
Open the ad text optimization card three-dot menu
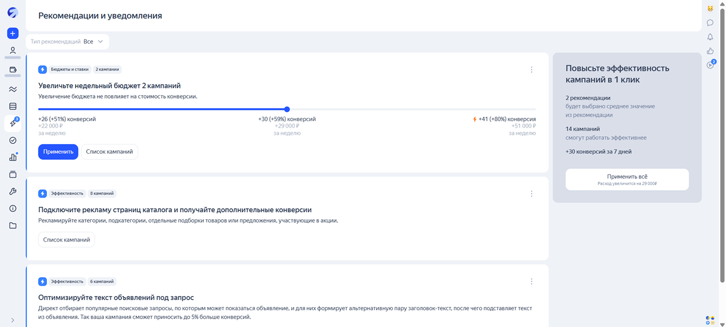(531, 281)
